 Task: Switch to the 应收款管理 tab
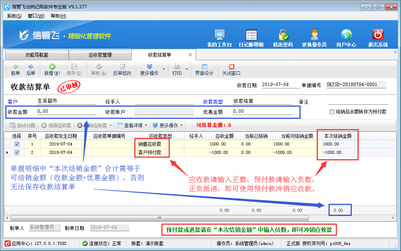[x=100, y=55]
